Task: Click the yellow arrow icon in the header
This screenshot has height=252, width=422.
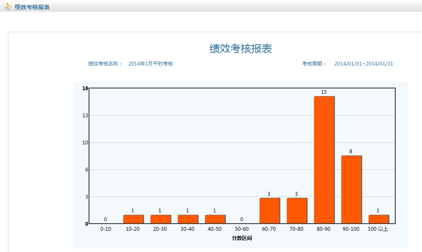Action: [x=7, y=7]
